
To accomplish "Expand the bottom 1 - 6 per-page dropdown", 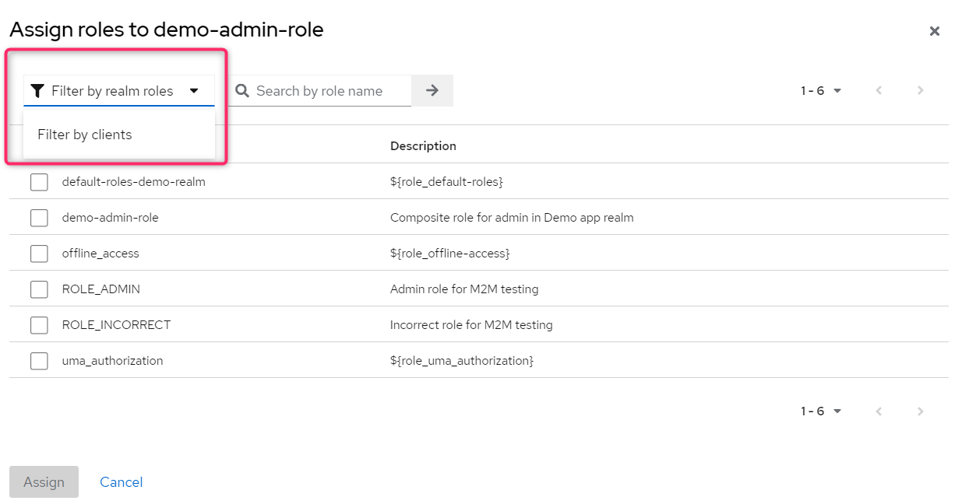I will pyautogui.click(x=821, y=411).
